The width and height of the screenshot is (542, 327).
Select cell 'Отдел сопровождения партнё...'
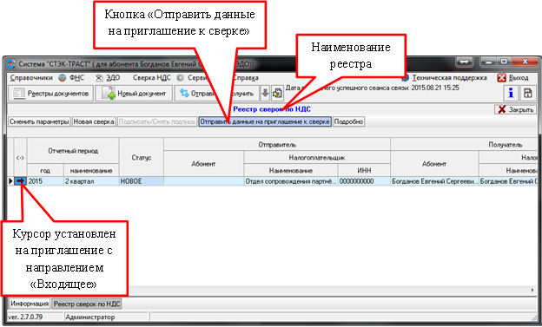pyautogui.click(x=291, y=181)
